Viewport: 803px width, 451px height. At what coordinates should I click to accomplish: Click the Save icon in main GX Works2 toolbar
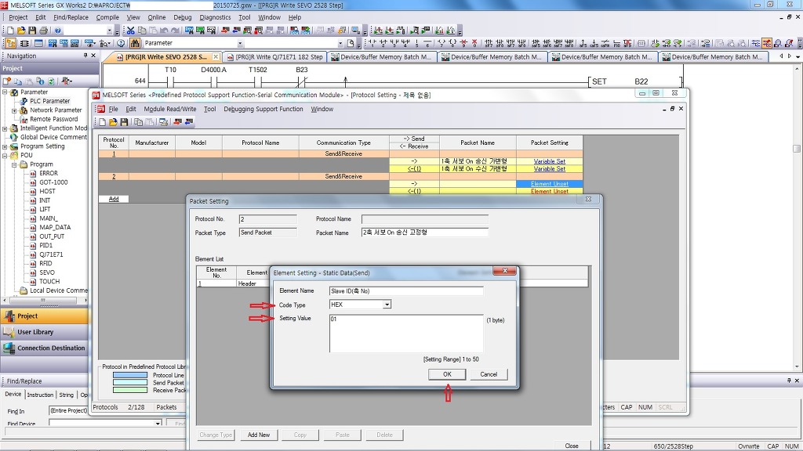[x=32, y=31]
